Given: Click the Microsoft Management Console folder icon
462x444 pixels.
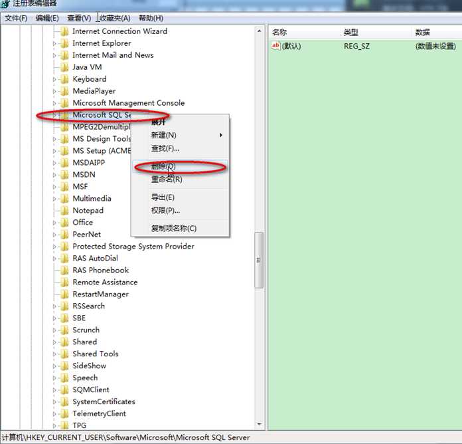Looking at the screenshot, I should (64, 103).
